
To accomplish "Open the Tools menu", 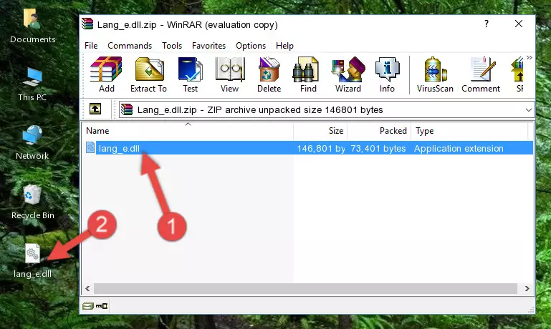I will tap(172, 46).
